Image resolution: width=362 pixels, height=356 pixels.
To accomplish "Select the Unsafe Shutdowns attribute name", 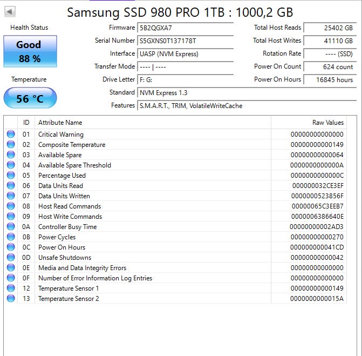I will (x=65, y=257).
